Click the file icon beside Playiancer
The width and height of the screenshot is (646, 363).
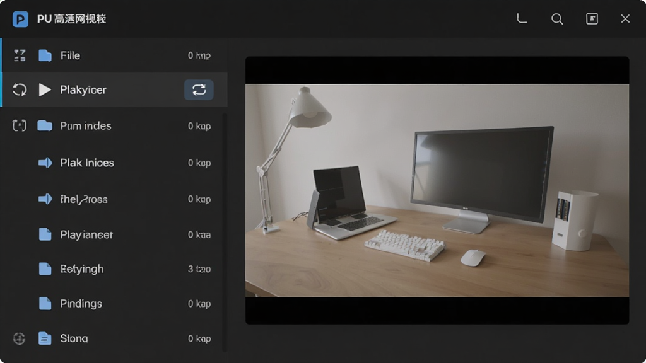(45, 234)
